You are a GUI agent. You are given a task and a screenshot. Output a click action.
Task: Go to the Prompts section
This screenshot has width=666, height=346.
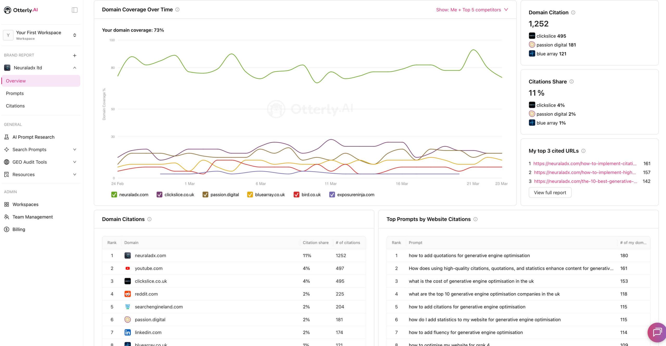coord(15,93)
